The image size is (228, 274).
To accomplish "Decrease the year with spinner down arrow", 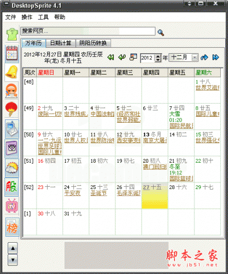I will (x=158, y=60).
